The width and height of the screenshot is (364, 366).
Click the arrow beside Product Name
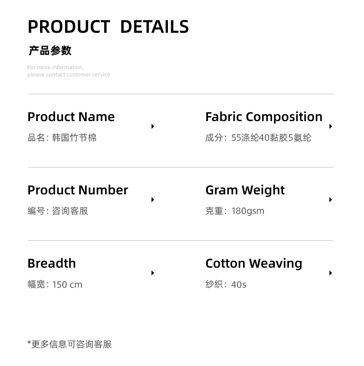[153, 127]
